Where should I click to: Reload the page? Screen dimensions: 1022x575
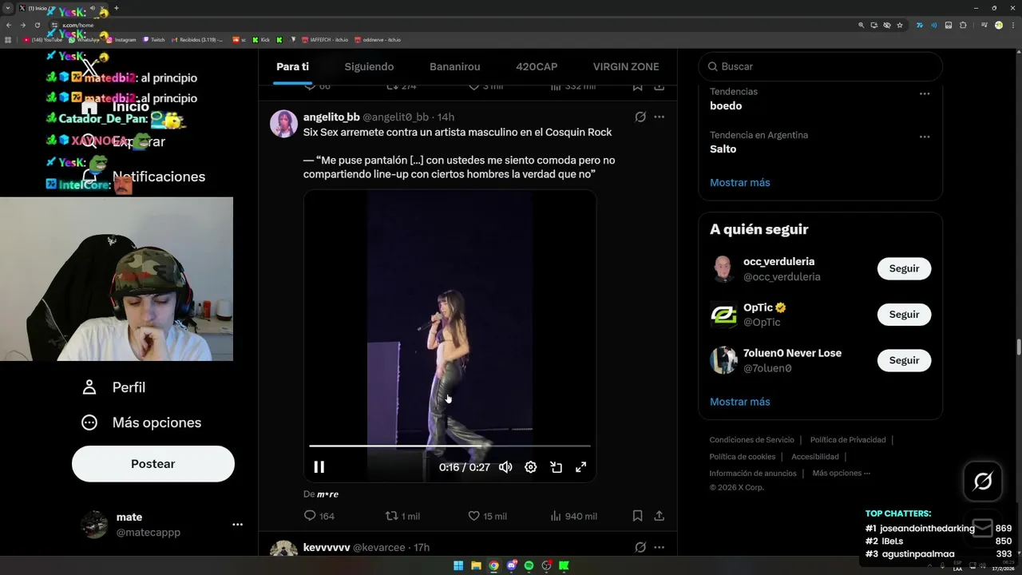37,25
